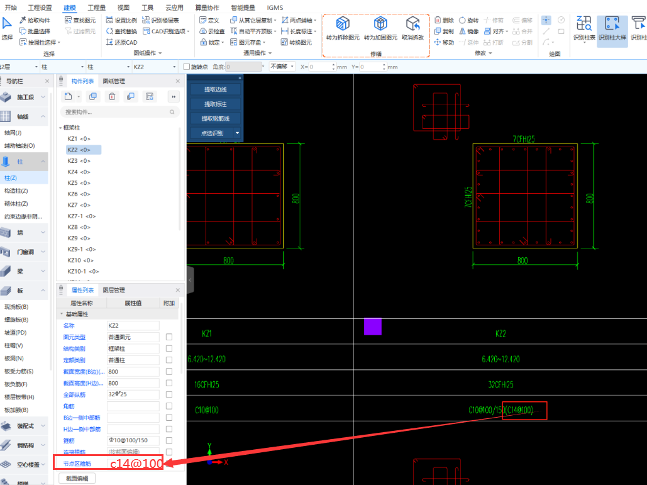Viewport: 647px width, 485px height.
Task: Click the 拾取构件 tool
Action: click(35, 20)
